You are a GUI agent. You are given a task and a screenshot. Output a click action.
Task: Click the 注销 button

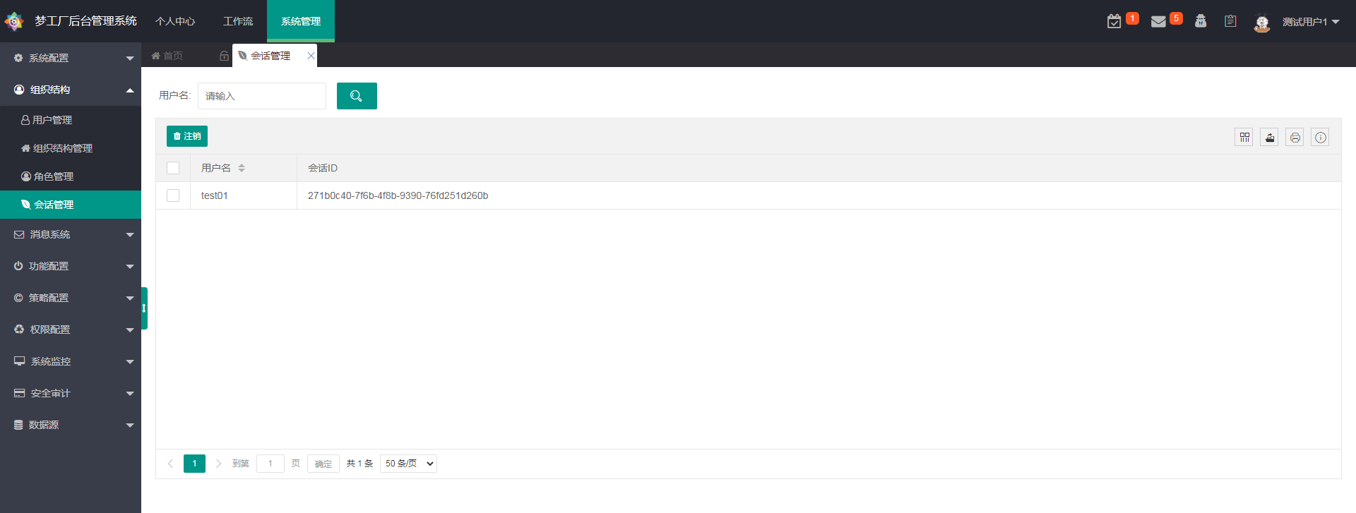point(187,136)
